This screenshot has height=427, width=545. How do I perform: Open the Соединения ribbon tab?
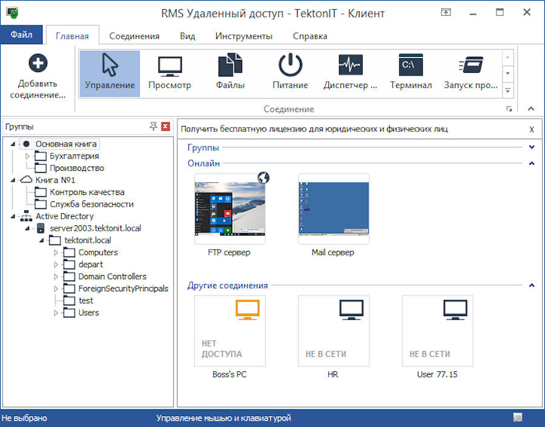click(134, 36)
